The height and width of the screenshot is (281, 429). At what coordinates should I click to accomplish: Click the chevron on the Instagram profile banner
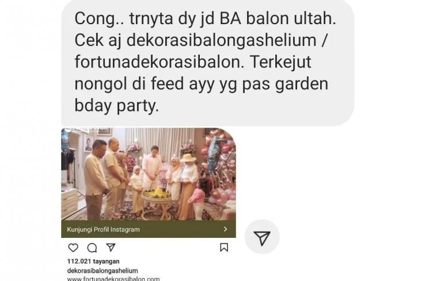(x=226, y=229)
